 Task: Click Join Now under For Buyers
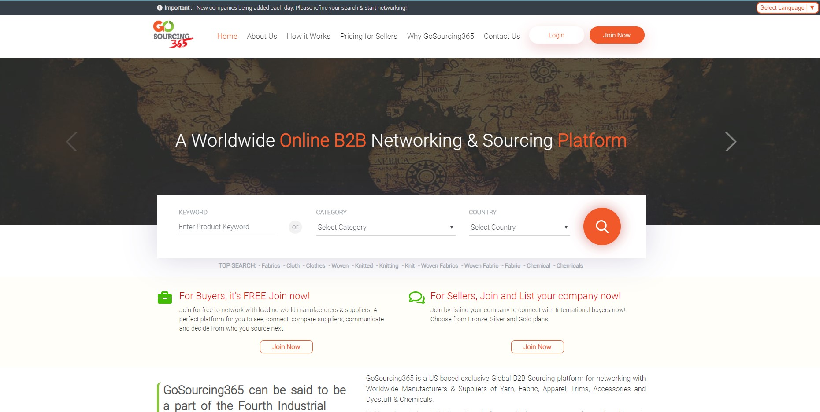pos(286,347)
